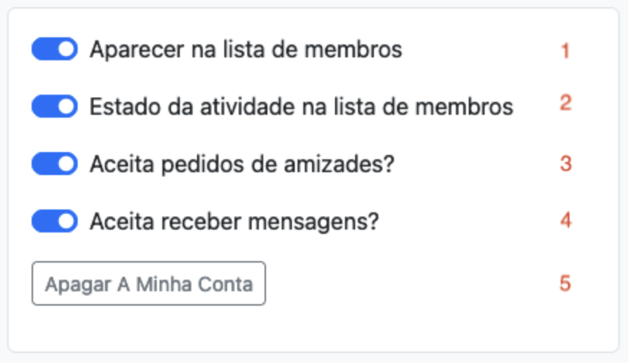
Task: Click white knob of friend requests switch
Action: 66,164
